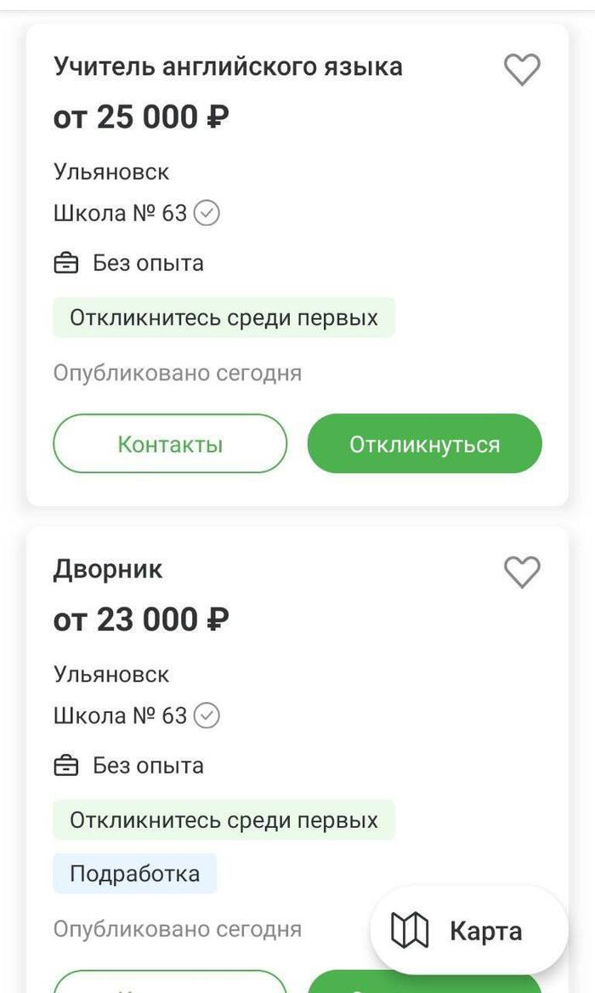Click the heart icon on the Дворник card
This screenshot has height=993, width=595.
[522, 573]
